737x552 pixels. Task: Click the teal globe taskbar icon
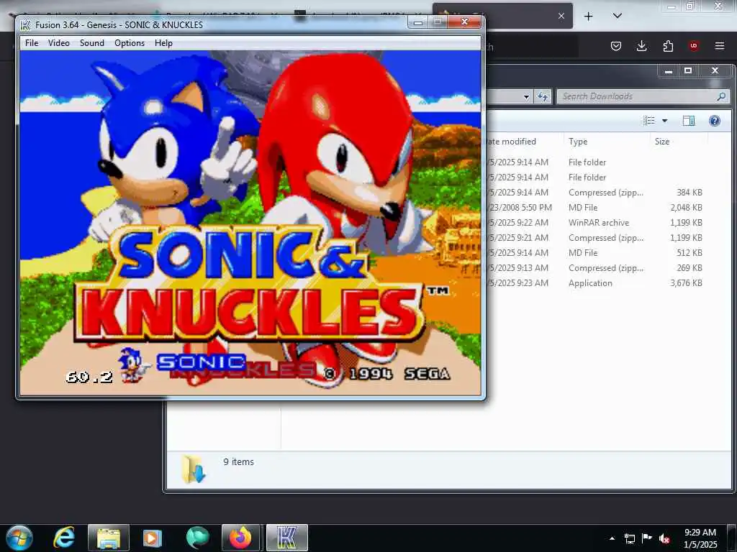point(197,538)
